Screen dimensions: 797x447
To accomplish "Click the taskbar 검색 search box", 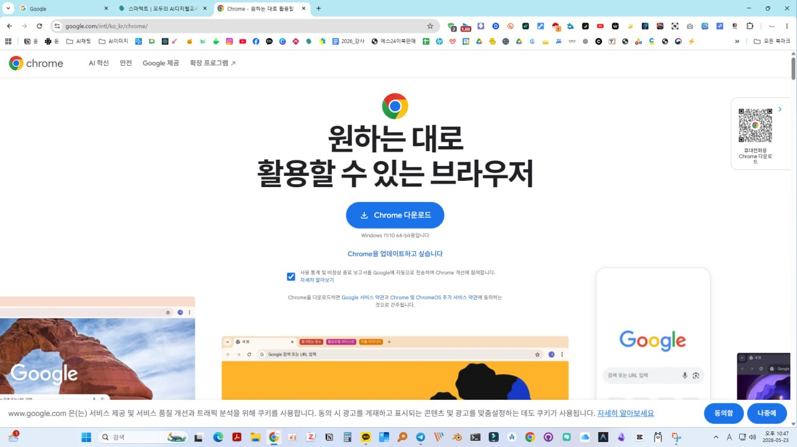I will pyautogui.click(x=143, y=437).
